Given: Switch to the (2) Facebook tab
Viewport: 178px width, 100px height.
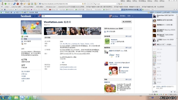Looking at the screenshot, I should click(x=9, y=10).
